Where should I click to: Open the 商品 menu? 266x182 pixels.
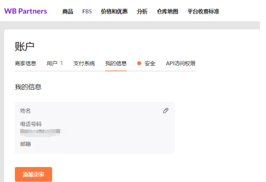(x=68, y=12)
